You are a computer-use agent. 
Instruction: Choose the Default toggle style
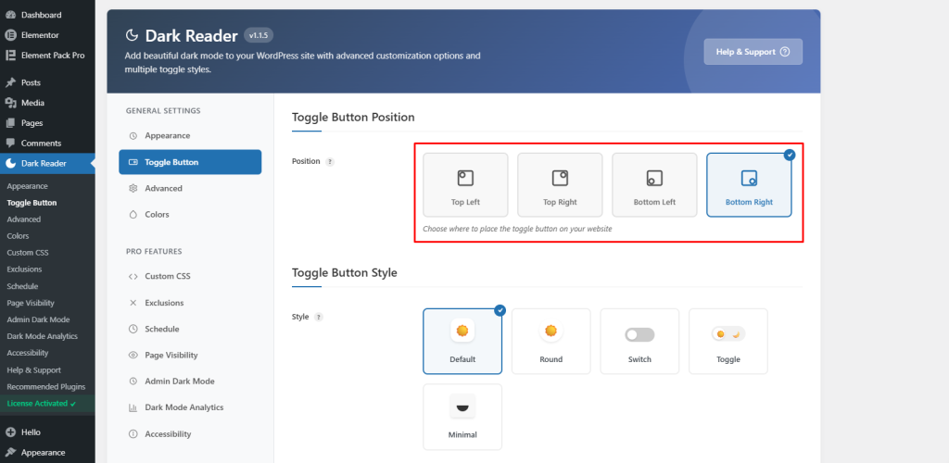pos(462,342)
